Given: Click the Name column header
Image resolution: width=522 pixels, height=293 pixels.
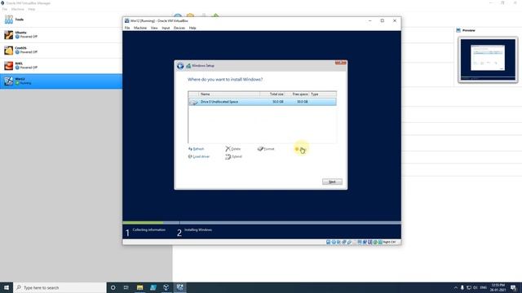Looking at the screenshot, I should coord(229,94).
